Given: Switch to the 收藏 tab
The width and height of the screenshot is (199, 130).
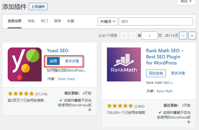Looking at the screenshot, I should tap(71, 21).
